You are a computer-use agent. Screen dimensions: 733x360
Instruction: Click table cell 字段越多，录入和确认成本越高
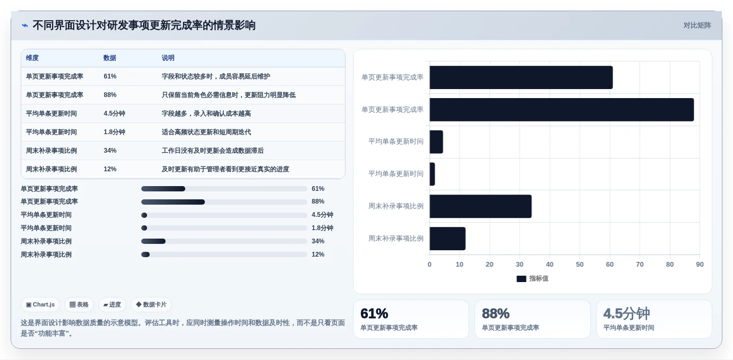(x=206, y=113)
